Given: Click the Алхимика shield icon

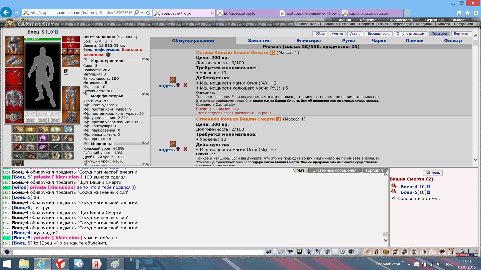Looking at the screenshot, I should pos(108,55).
